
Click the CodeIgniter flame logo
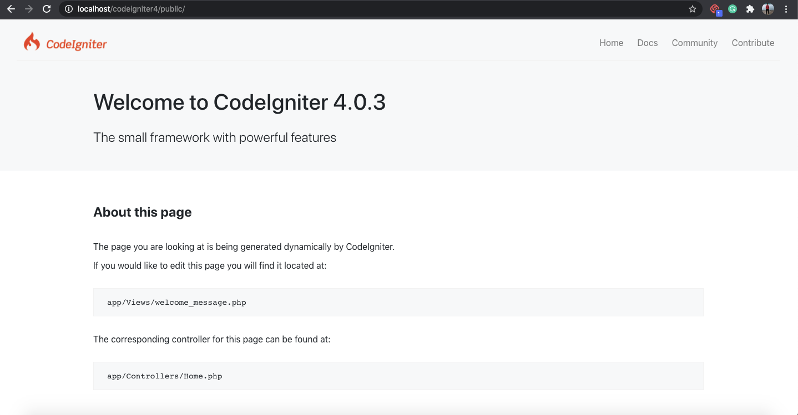(32, 42)
